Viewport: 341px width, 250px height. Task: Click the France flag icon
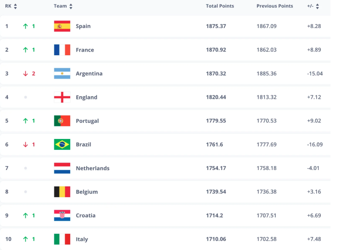tap(62, 50)
